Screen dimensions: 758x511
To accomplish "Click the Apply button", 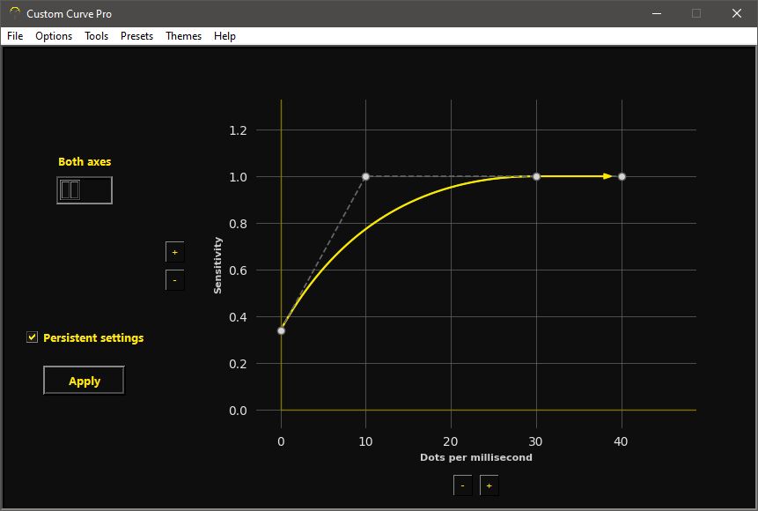I will (x=85, y=381).
